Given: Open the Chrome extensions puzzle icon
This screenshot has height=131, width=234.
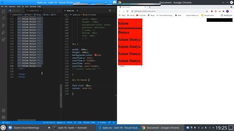Looking at the screenshot, I should pyautogui.click(x=223, y=11).
